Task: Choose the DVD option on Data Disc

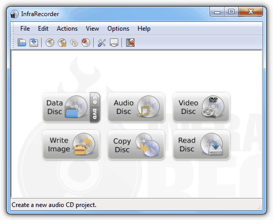Action: click(x=95, y=114)
